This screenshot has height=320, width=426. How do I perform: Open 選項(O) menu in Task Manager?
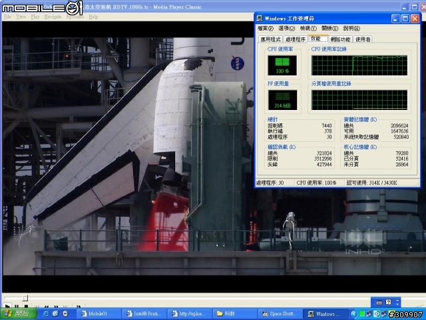pos(286,28)
